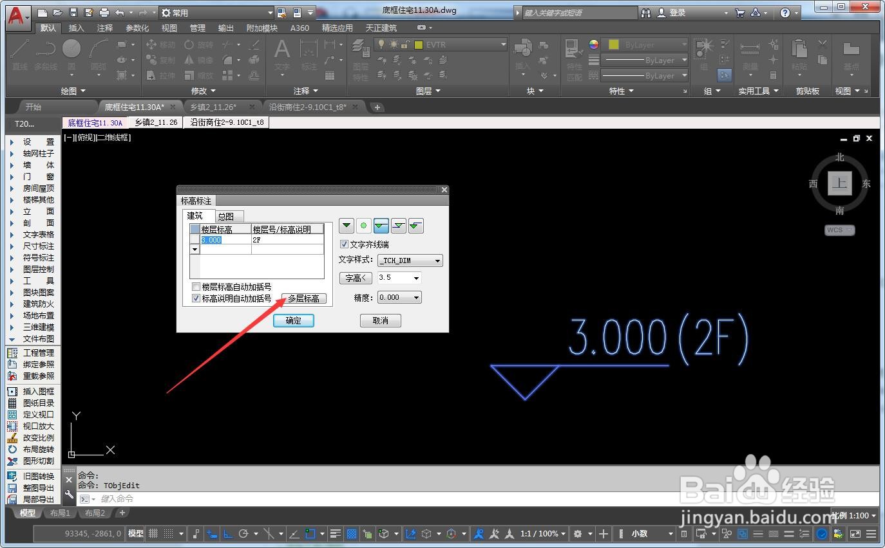Toggle polar tracking in status bar
The height and width of the screenshot is (548, 885).
point(243,534)
